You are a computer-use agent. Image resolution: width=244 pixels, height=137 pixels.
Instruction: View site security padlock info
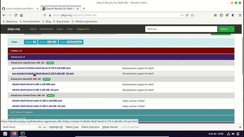tap(50, 15)
